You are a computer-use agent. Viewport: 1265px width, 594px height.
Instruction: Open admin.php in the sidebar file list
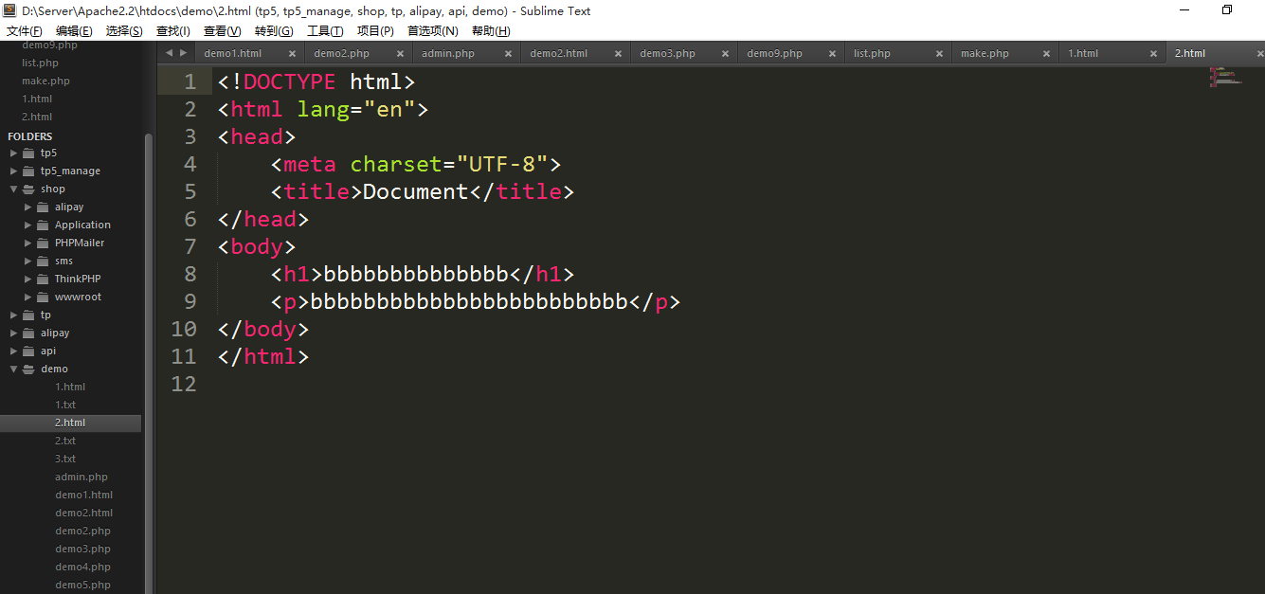(x=81, y=477)
